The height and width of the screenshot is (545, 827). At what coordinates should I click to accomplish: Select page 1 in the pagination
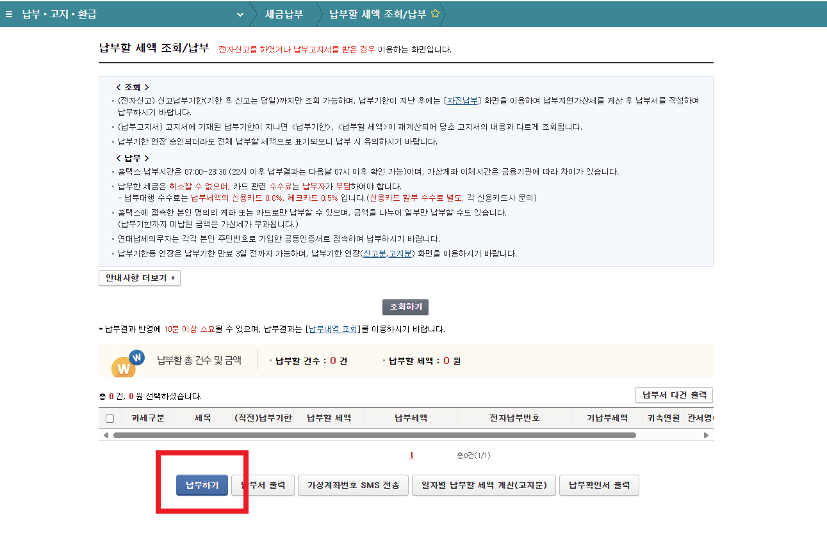411,455
